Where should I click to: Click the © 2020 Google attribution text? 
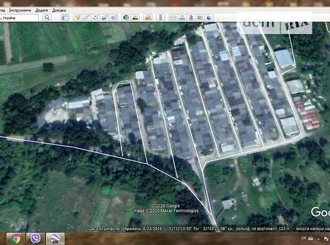pos(166,206)
